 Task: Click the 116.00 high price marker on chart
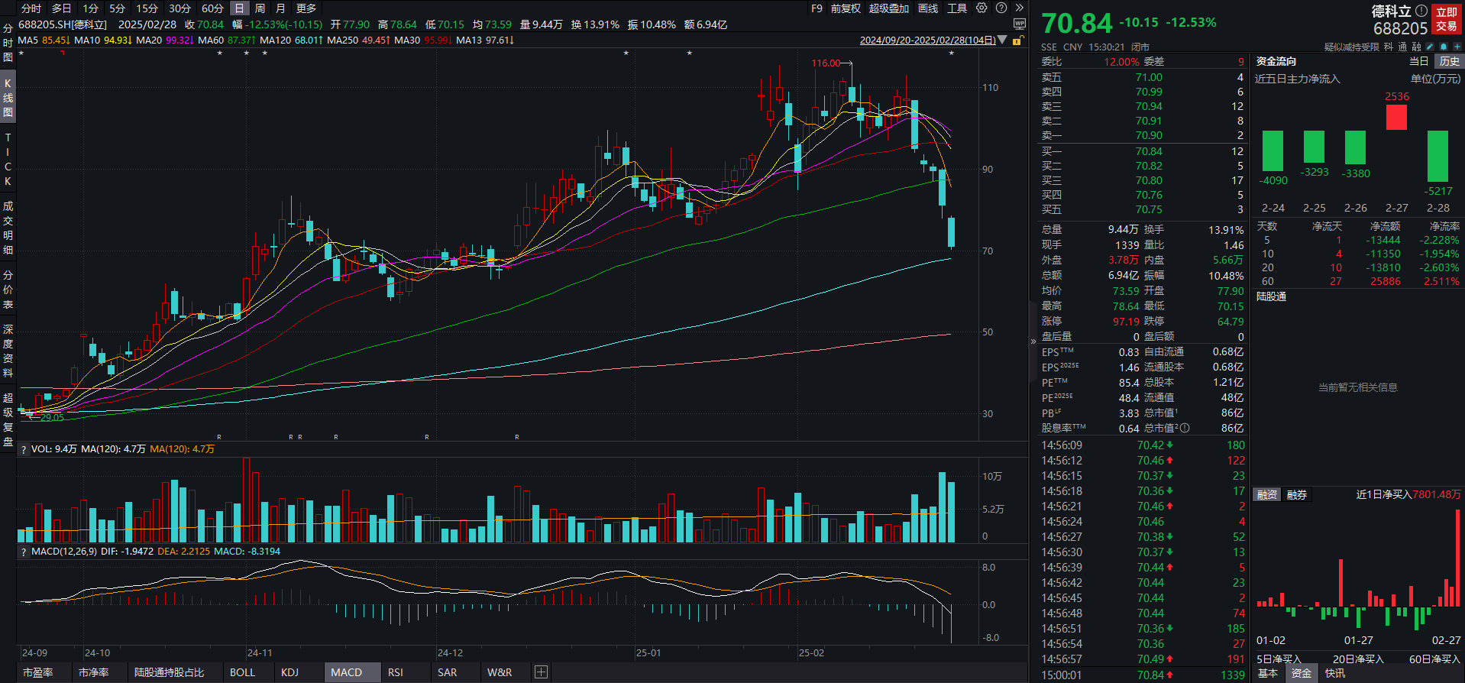(825, 63)
